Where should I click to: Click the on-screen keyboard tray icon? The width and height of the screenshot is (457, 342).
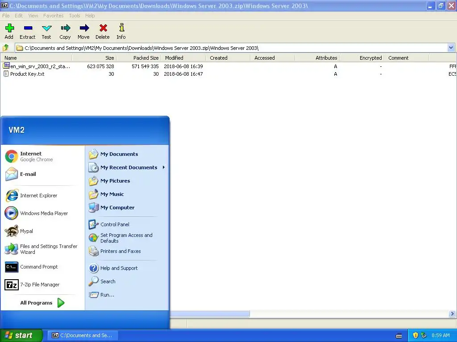coord(399,336)
